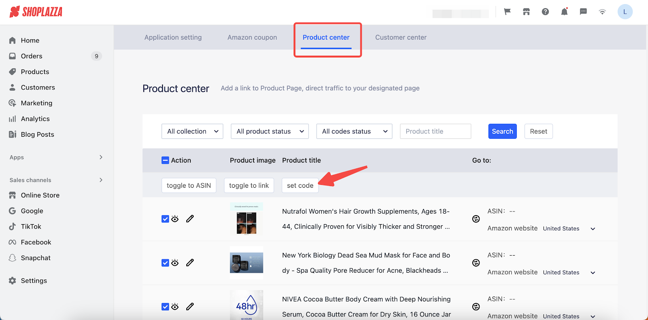Open Amazon website dropdown for Nutrafol

[x=569, y=229]
